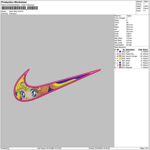Click the stitch count '1358' in Black row

[123, 65]
